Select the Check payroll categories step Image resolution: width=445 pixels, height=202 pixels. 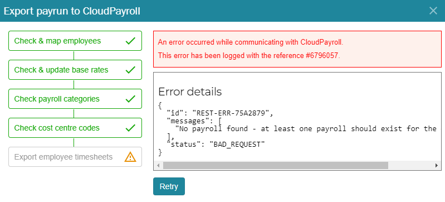point(75,99)
